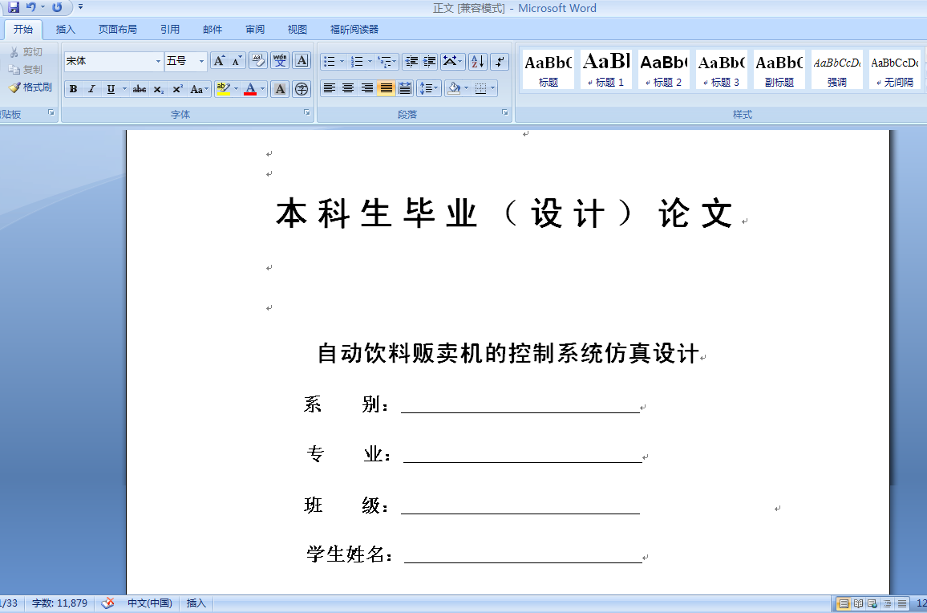Open the Change Case (Aa) dropdown

199,89
